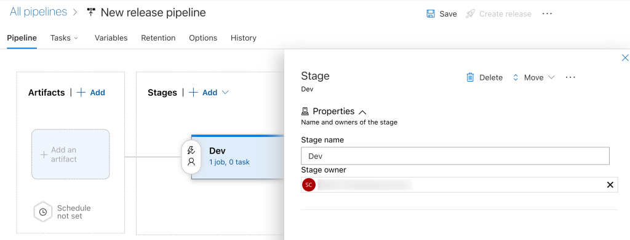Close the Stage panel with X
Viewport: 630px width, 240px height.
(x=625, y=58)
